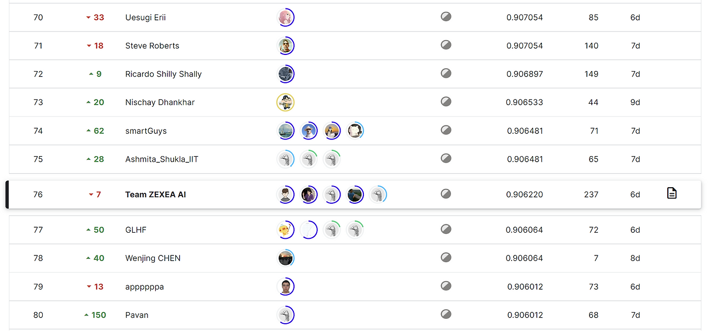The height and width of the screenshot is (331, 710).
Task: Click Nischay Dhankhar's yellow-ringed avatar
Action: 285,102
